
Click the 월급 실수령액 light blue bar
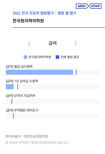pyautogui.click(x=39, y=72)
